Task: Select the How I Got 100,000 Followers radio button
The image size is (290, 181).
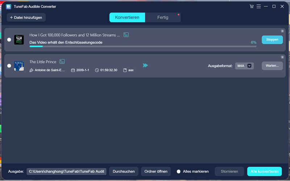Action: click(x=9, y=40)
